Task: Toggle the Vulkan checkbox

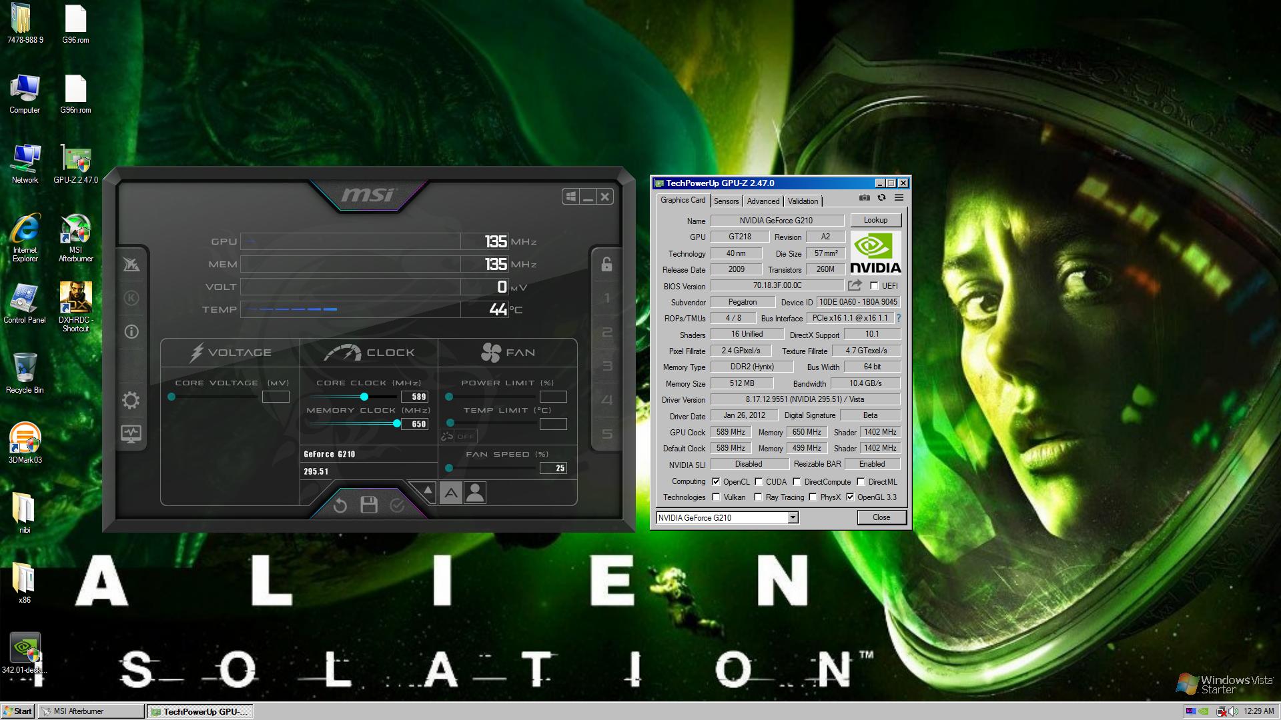Action: coord(716,497)
